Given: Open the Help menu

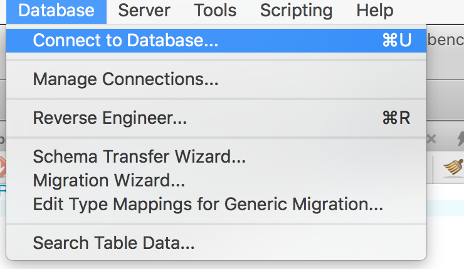Looking at the screenshot, I should (x=374, y=11).
